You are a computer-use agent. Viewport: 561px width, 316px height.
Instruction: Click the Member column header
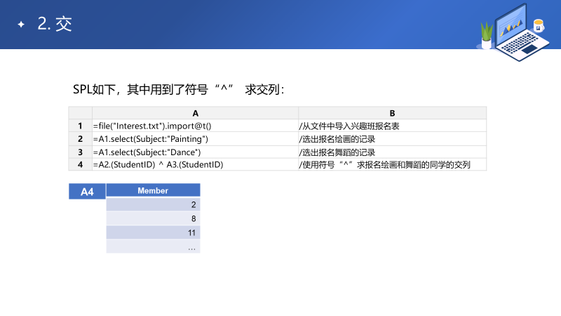click(x=153, y=190)
